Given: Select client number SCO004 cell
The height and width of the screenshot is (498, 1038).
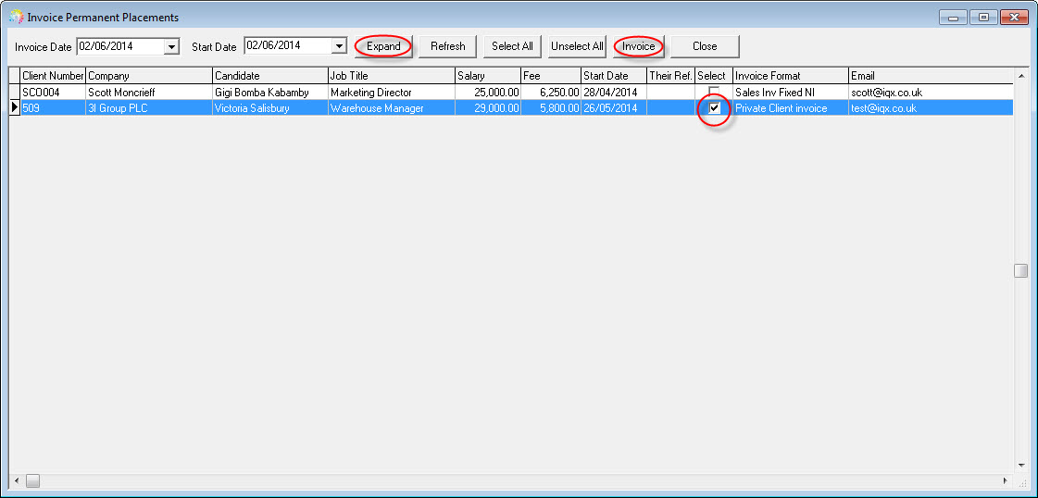Looking at the screenshot, I should (x=53, y=93).
